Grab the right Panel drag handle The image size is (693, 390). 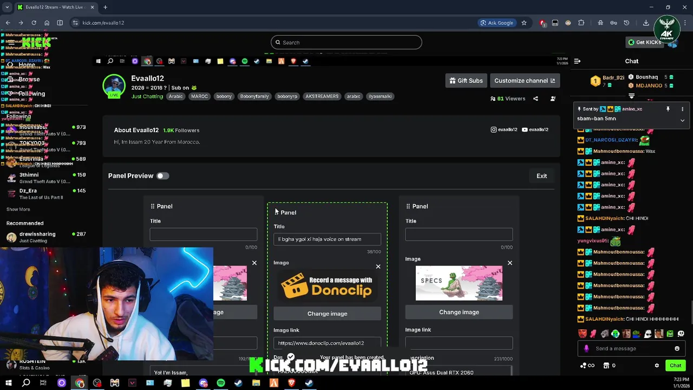tap(408, 206)
